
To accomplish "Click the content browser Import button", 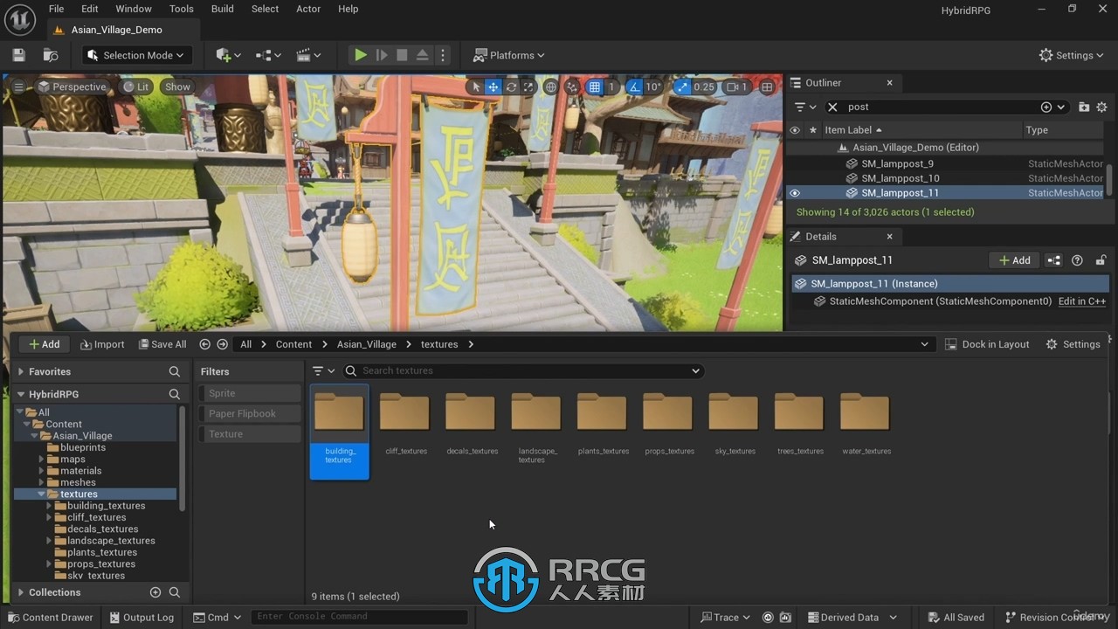I will 102,344.
